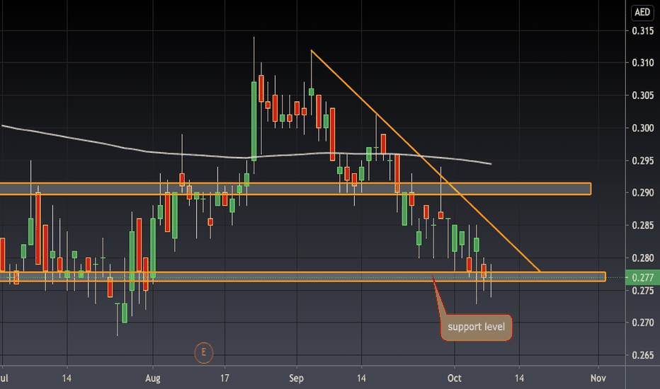Click the Oct date label
The height and width of the screenshot is (389, 660).
(x=454, y=378)
